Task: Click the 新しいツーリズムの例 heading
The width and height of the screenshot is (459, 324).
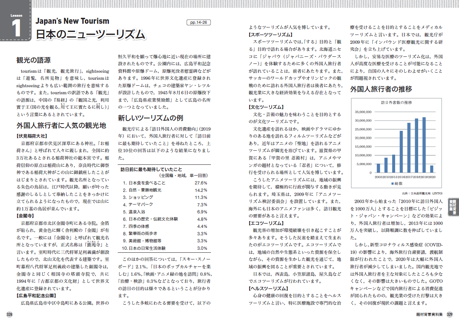Action: tap(150, 118)
